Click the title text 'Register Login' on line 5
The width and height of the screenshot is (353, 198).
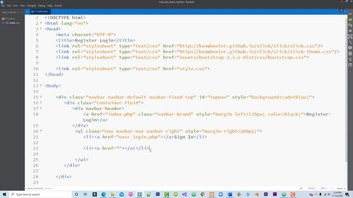point(94,40)
